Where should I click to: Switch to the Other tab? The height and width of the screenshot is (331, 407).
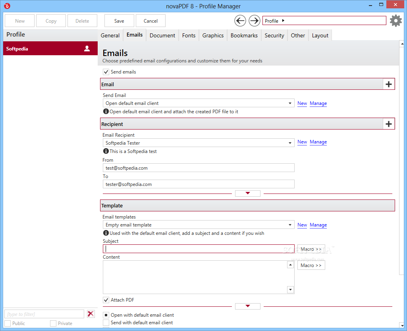tap(298, 35)
